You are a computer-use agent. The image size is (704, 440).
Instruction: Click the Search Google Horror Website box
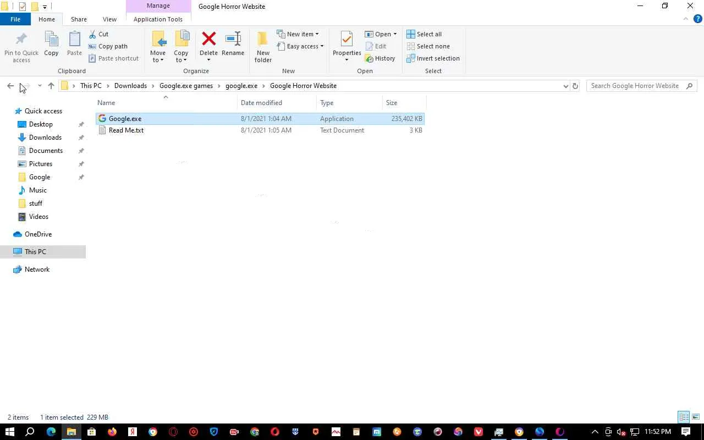coord(641,86)
